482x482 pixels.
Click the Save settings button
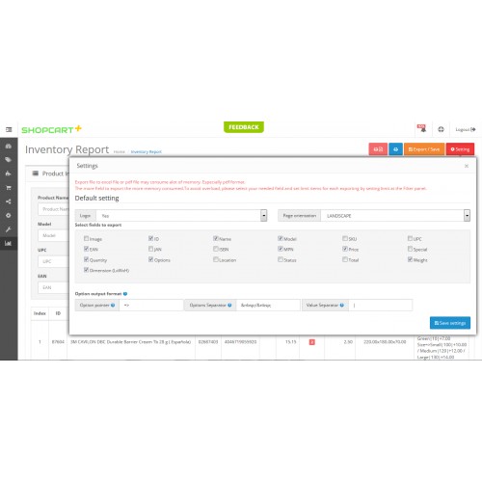click(450, 323)
